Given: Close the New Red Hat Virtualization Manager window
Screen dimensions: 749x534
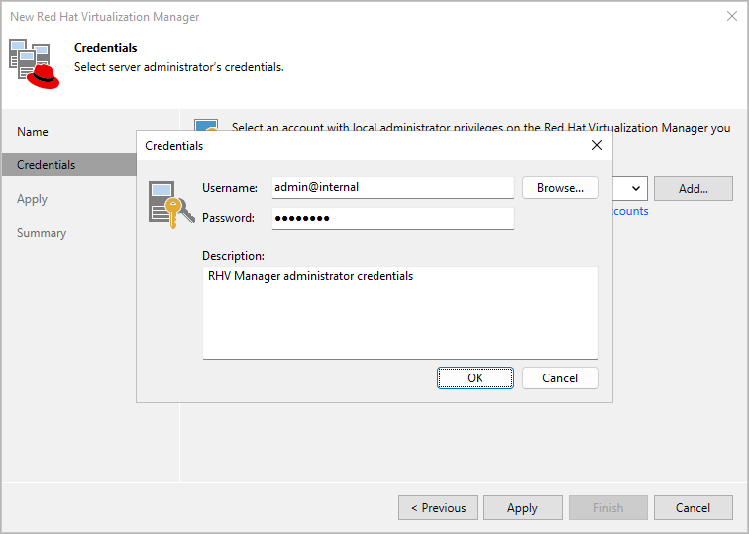Looking at the screenshot, I should pos(731,16).
